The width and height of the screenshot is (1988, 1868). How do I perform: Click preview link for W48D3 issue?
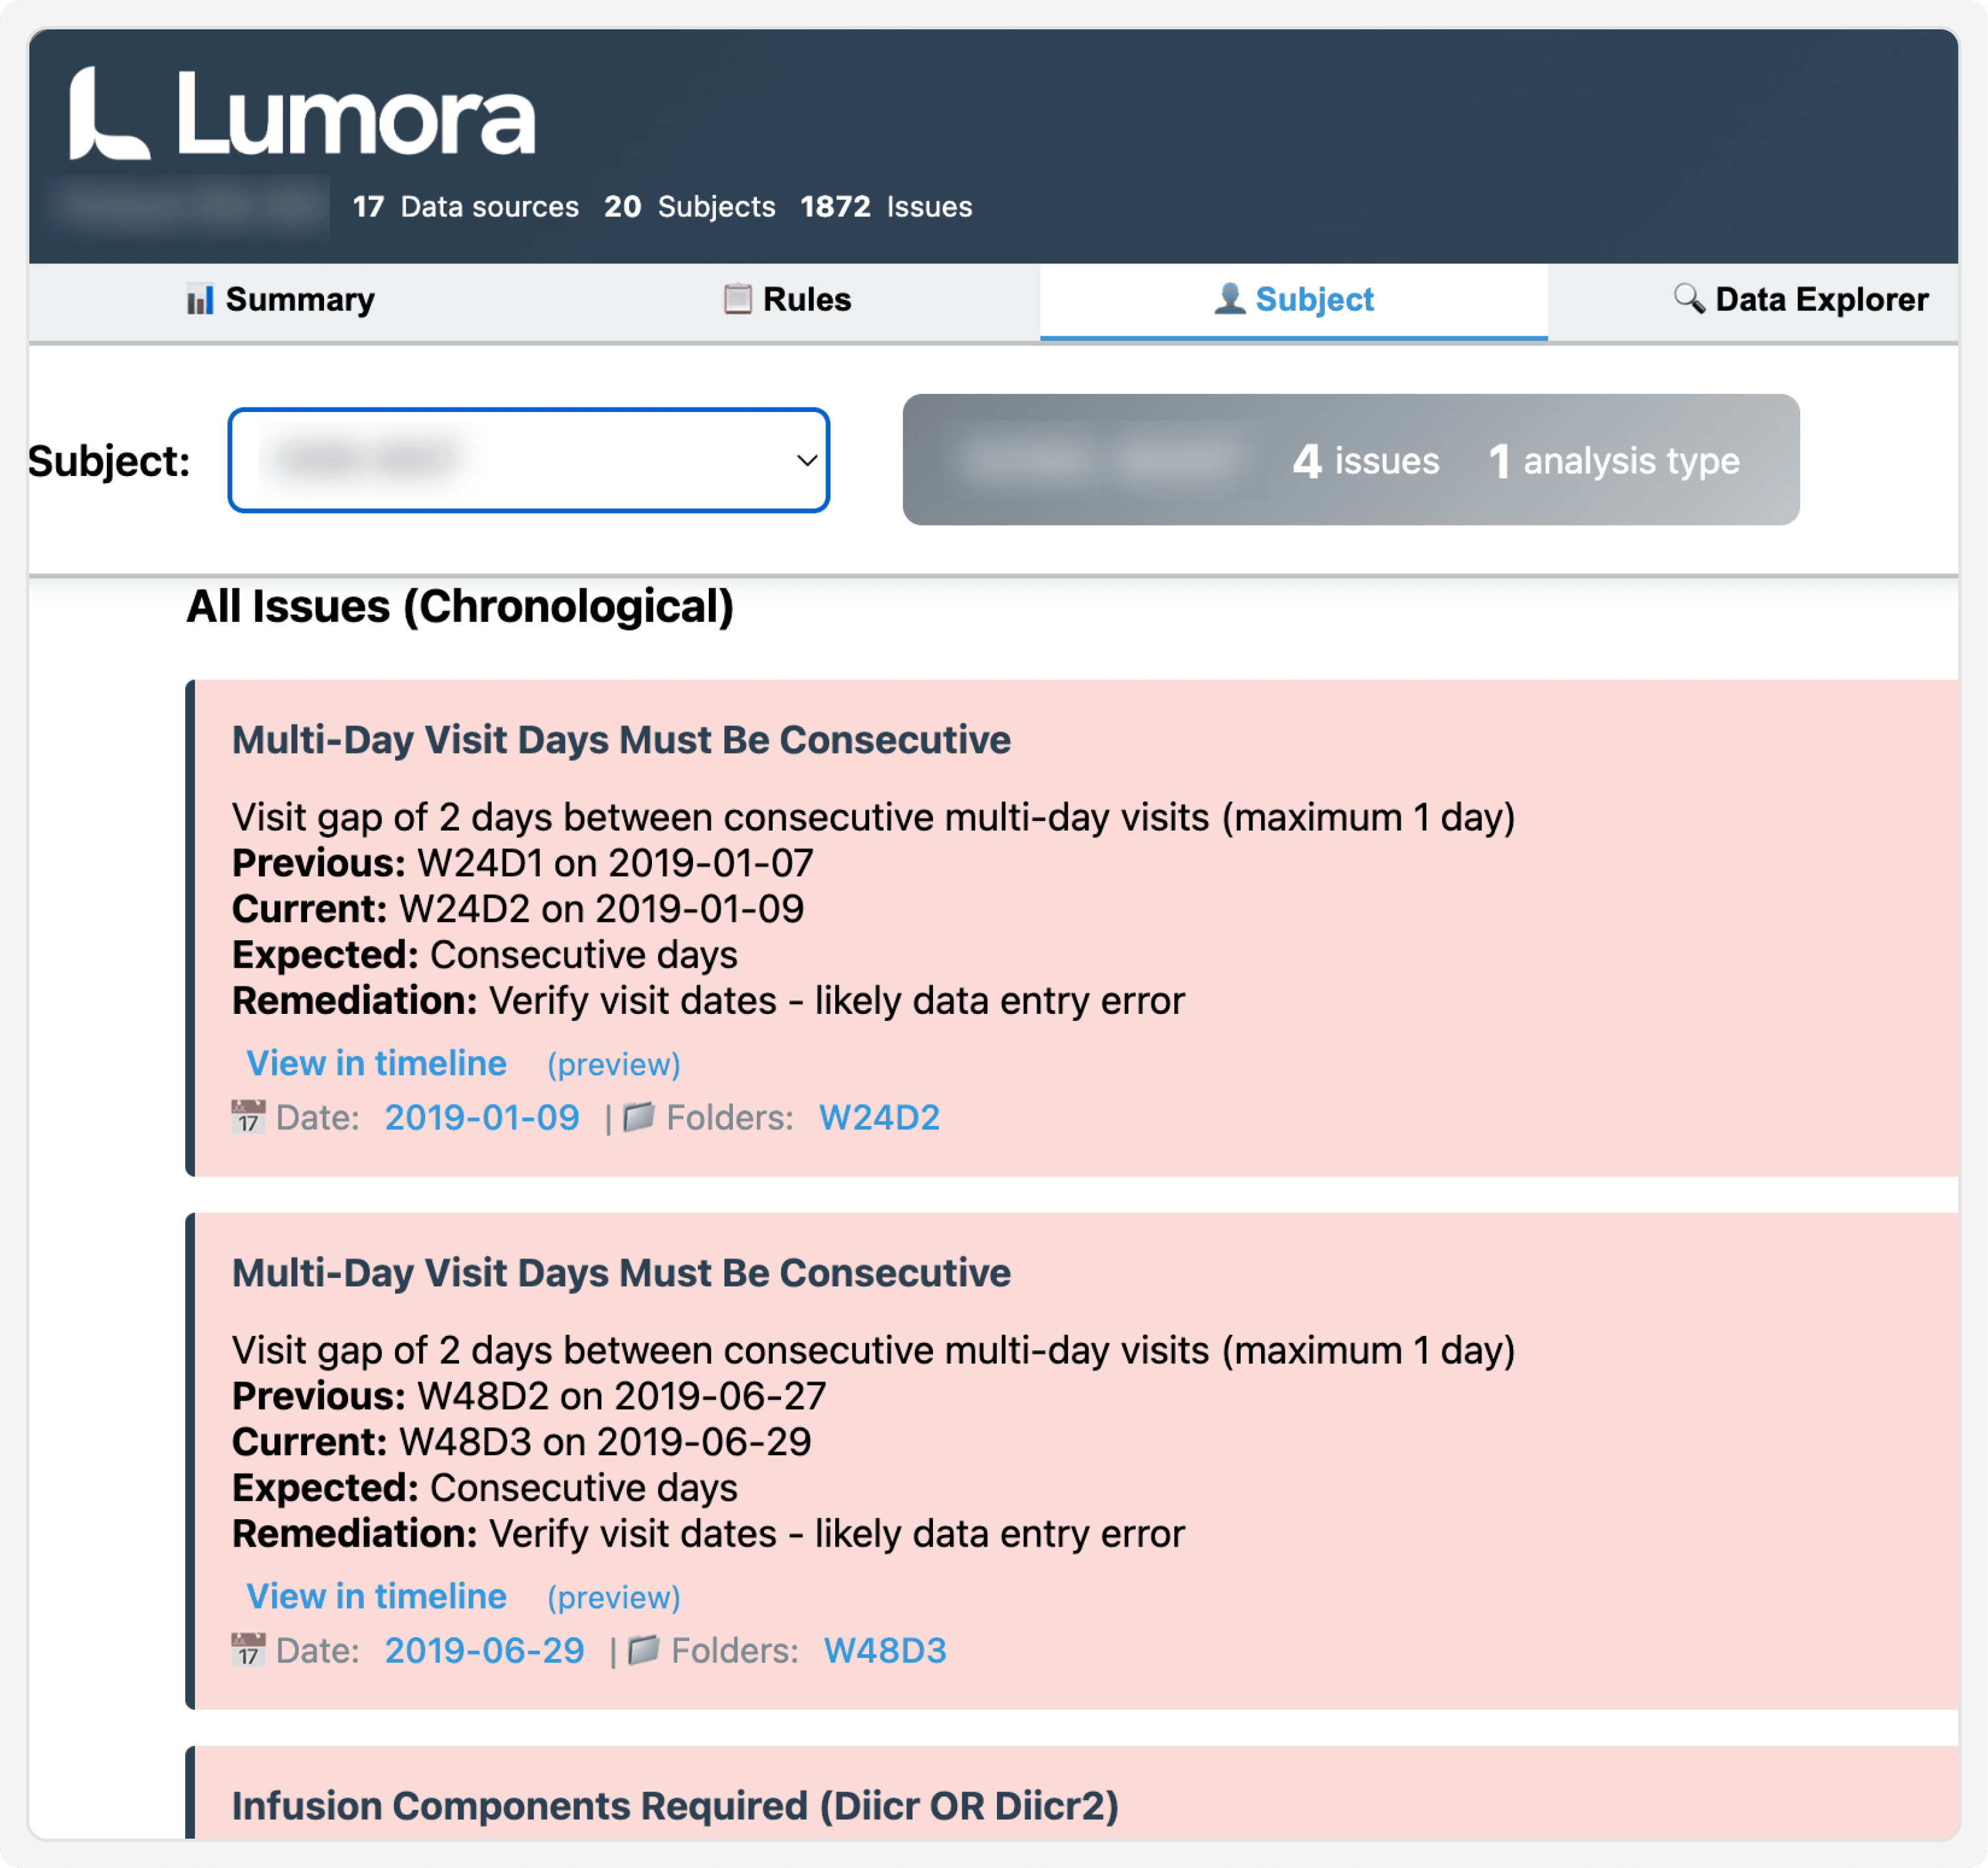(613, 1597)
